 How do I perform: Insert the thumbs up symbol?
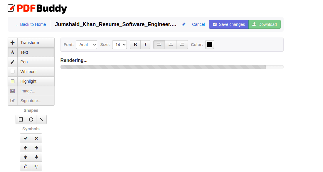[26, 166]
